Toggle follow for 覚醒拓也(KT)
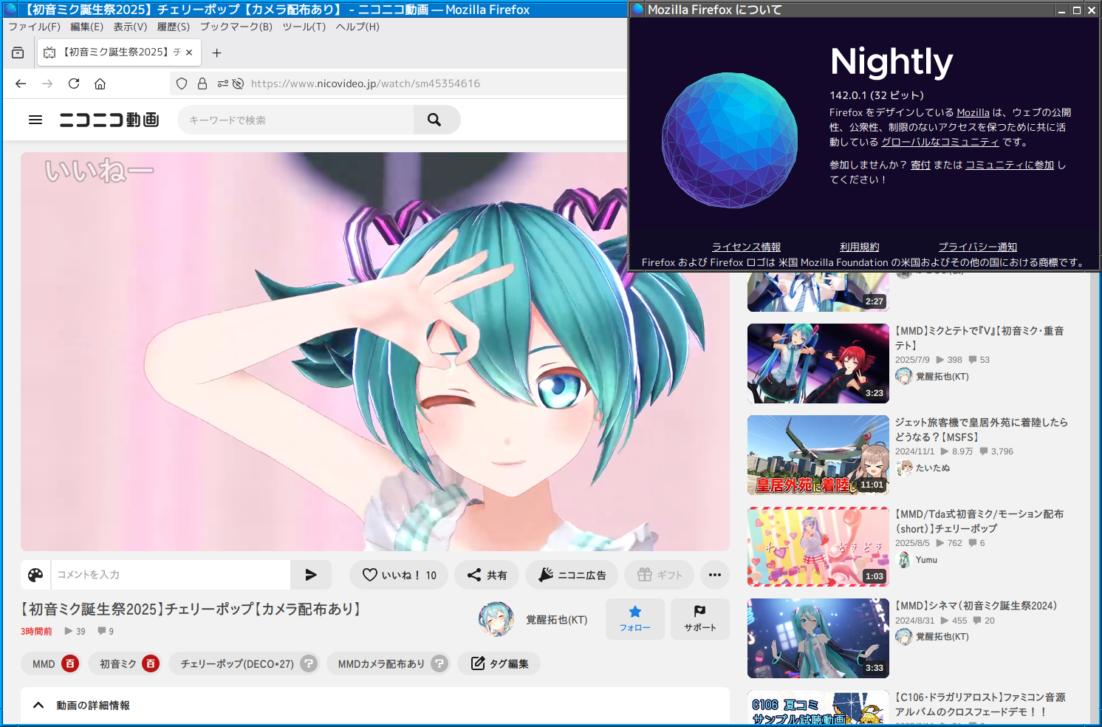 tap(634, 618)
